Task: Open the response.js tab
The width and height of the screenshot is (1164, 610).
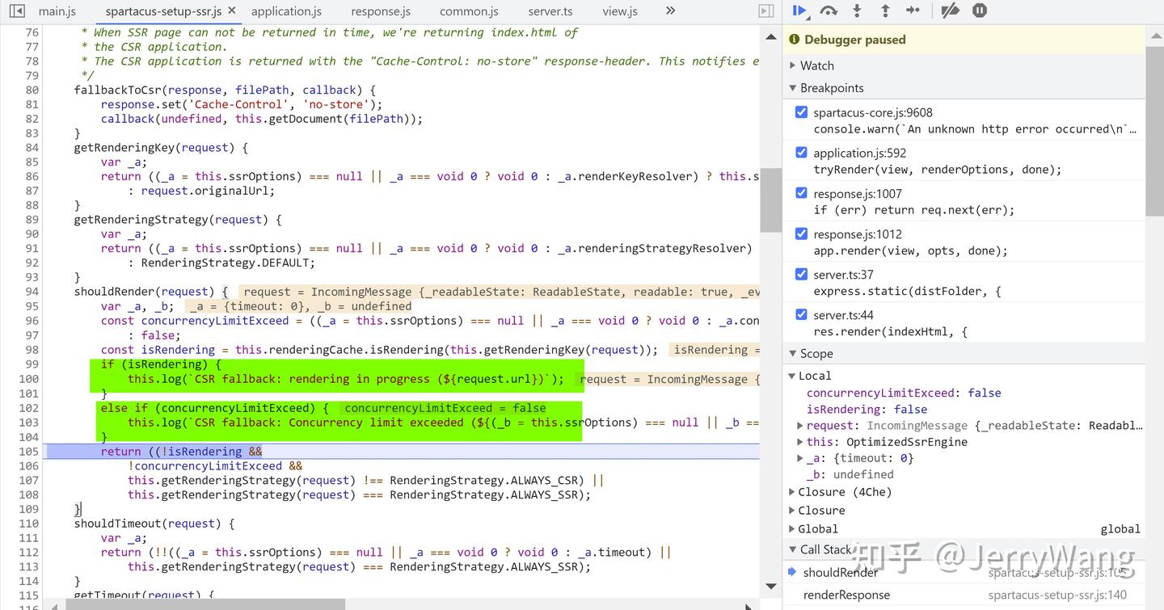Action: click(381, 11)
